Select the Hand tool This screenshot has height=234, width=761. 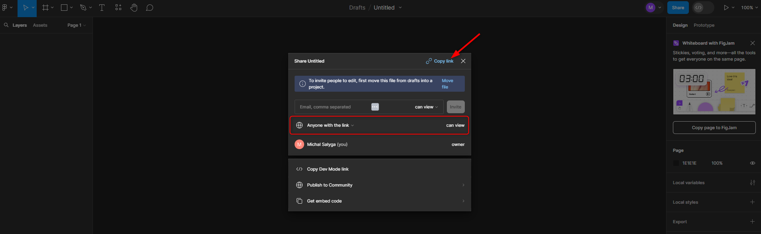[x=134, y=8]
